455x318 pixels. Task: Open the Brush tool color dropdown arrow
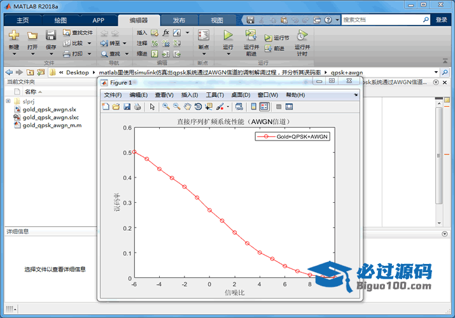tap(228, 107)
